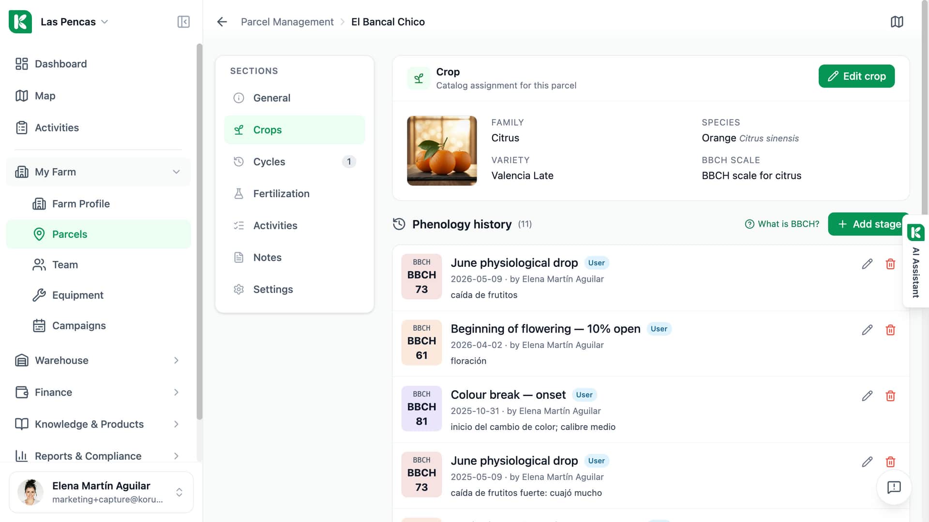Image resolution: width=929 pixels, height=522 pixels.
Task: Switch to the Cycles section
Action: pyautogui.click(x=295, y=162)
